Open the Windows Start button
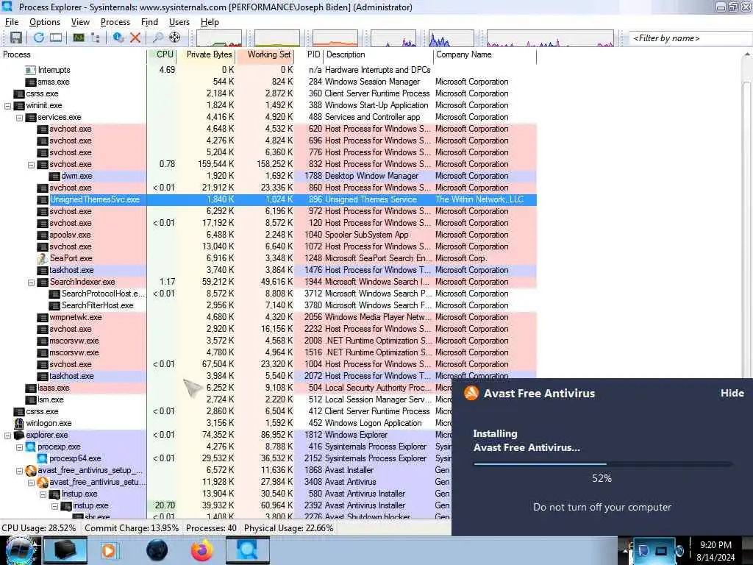The width and height of the screenshot is (753, 565). pos(19,550)
